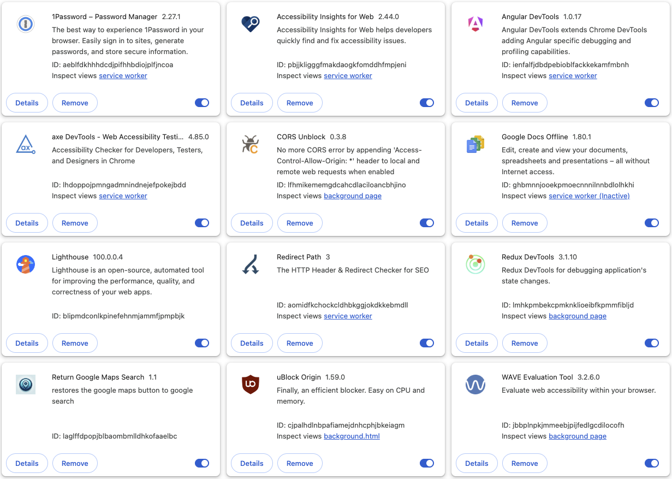
Task: Click the CORS Unblock bug icon
Action: tap(251, 144)
